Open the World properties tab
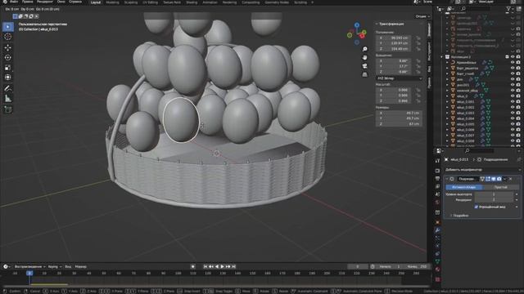The height and width of the screenshot is (294, 524). pyautogui.click(x=437, y=203)
